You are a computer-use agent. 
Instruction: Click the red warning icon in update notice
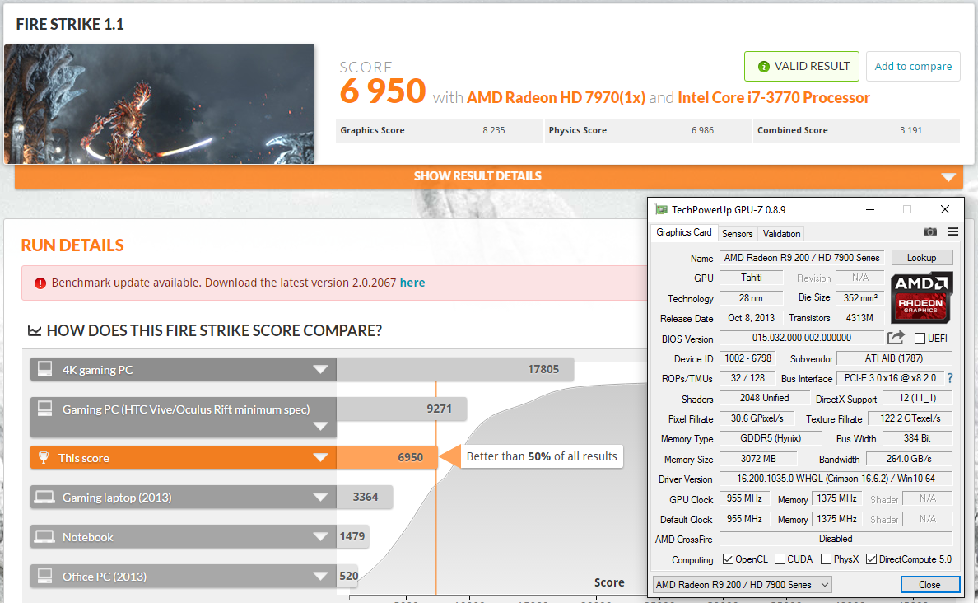pos(40,283)
